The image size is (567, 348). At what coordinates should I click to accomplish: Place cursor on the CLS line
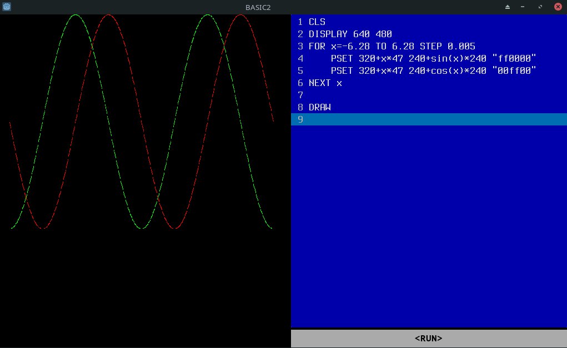429,22
